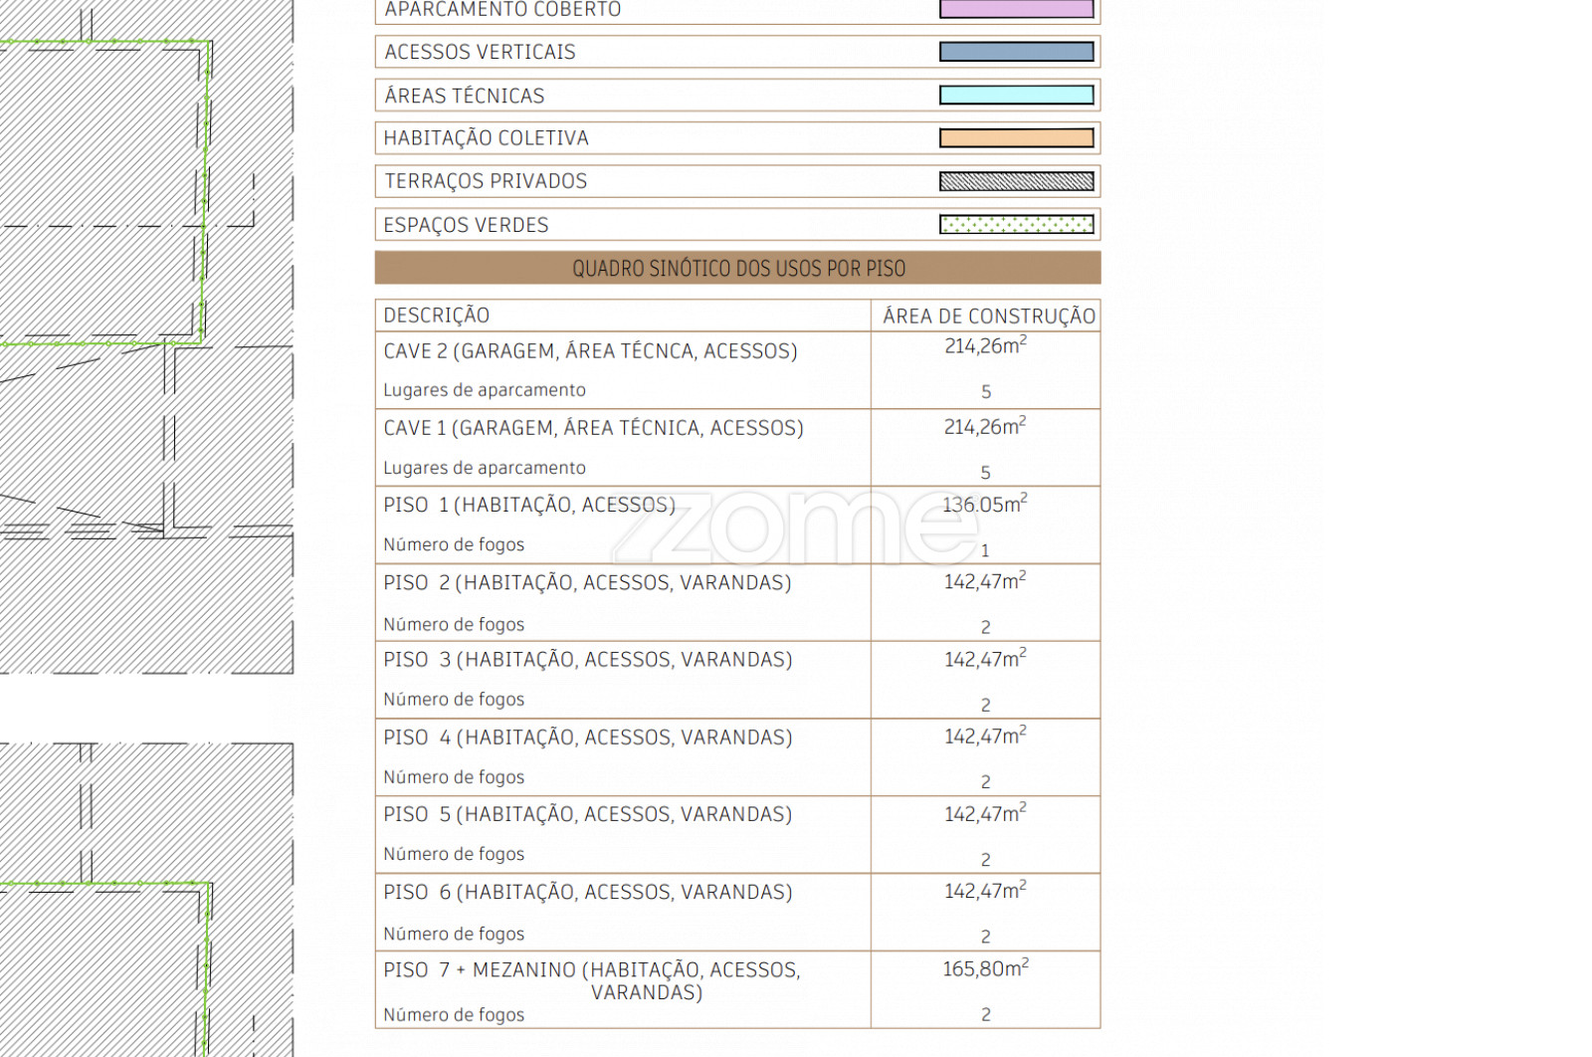Select the cyan Áreas Técnicas swatch
Viewport: 1592px width, 1057px height.
[x=1016, y=96]
